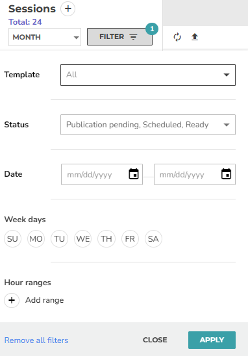
Task: Click the filter count badge
Action: 152,29
